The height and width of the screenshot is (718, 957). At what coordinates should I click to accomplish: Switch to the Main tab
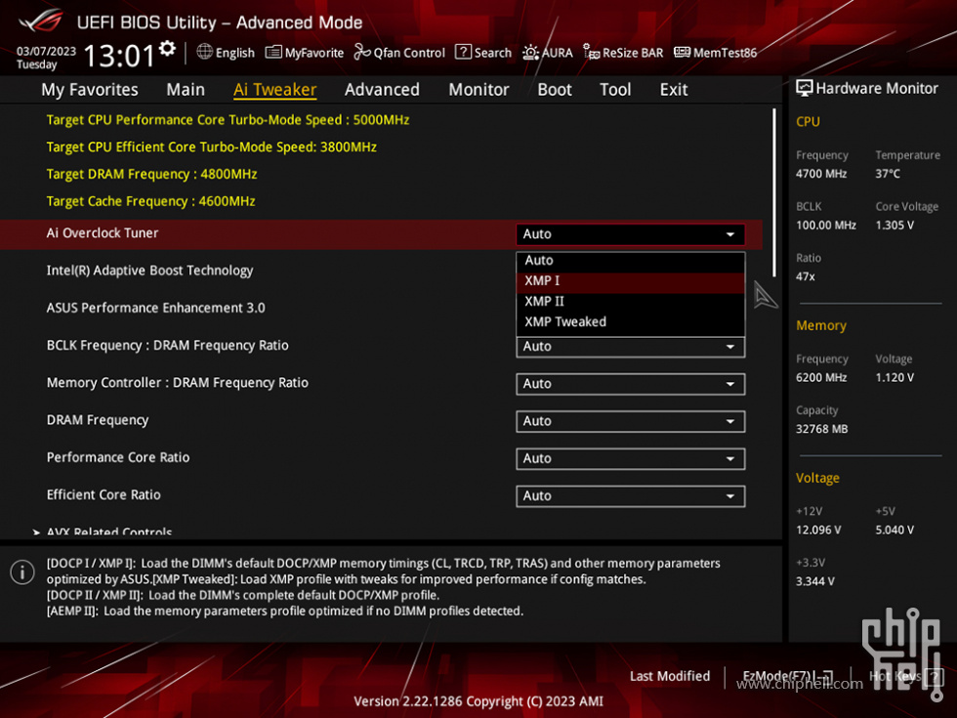tap(186, 90)
